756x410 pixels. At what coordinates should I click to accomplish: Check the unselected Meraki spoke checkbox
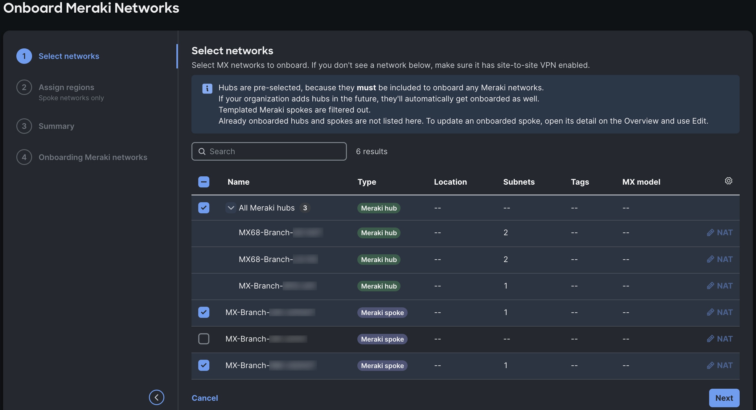[204, 339]
